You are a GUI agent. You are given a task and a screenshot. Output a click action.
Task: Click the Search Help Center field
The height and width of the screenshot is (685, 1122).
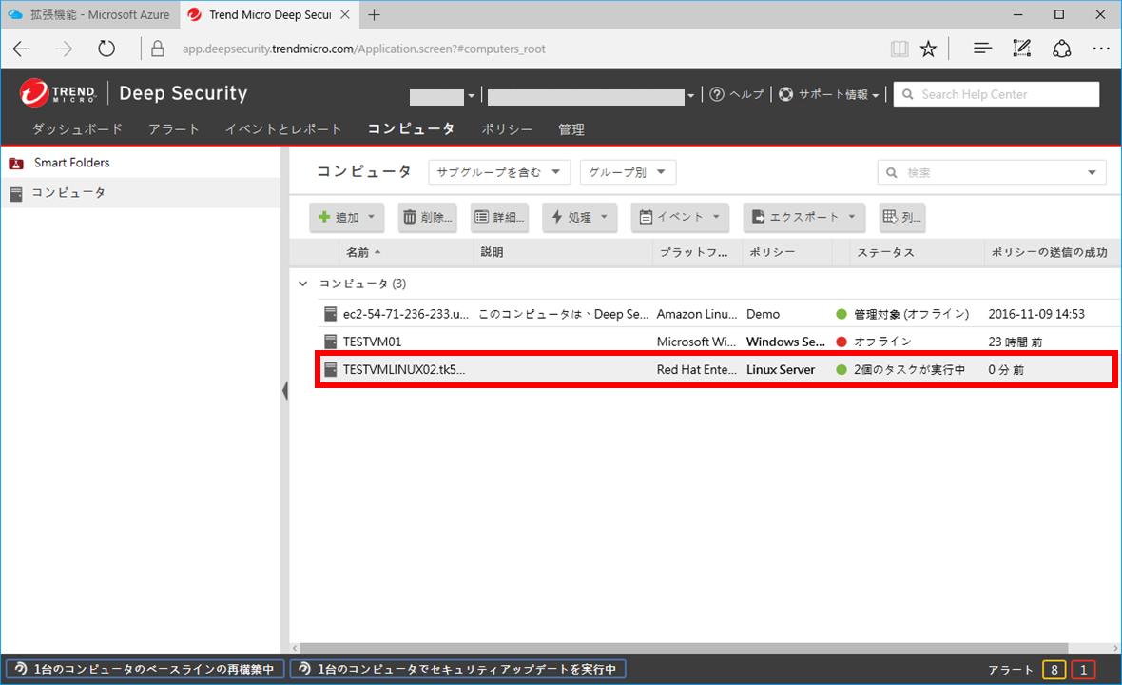(996, 94)
